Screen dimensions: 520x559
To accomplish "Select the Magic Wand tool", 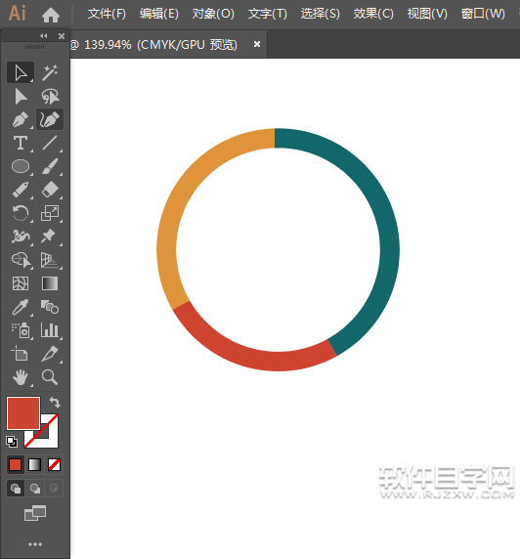I will [x=50, y=72].
